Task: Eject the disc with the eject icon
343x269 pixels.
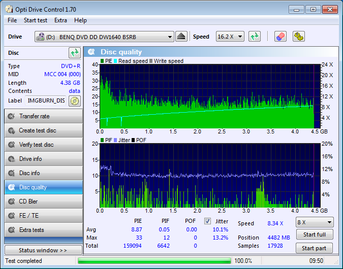Action: 181,37
